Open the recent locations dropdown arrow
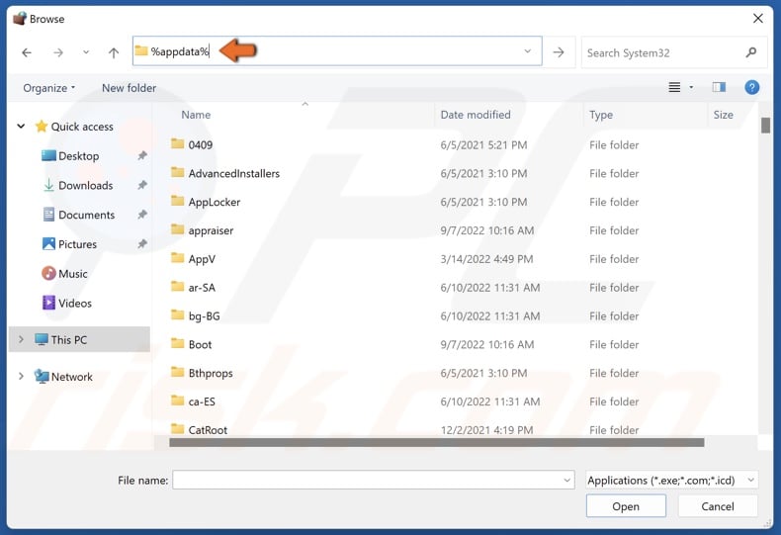781x535 pixels. click(86, 51)
